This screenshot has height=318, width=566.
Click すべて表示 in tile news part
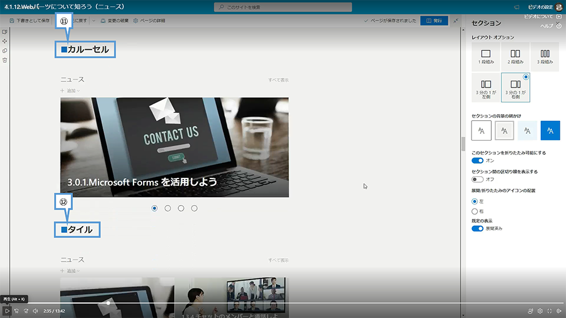(x=278, y=260)
